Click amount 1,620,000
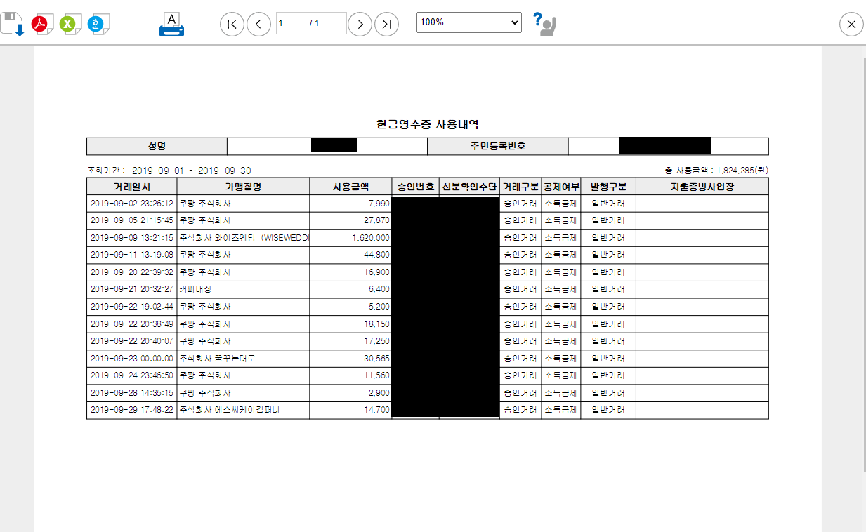The height and width of the screenshot is (532, 866). point(371,238)
